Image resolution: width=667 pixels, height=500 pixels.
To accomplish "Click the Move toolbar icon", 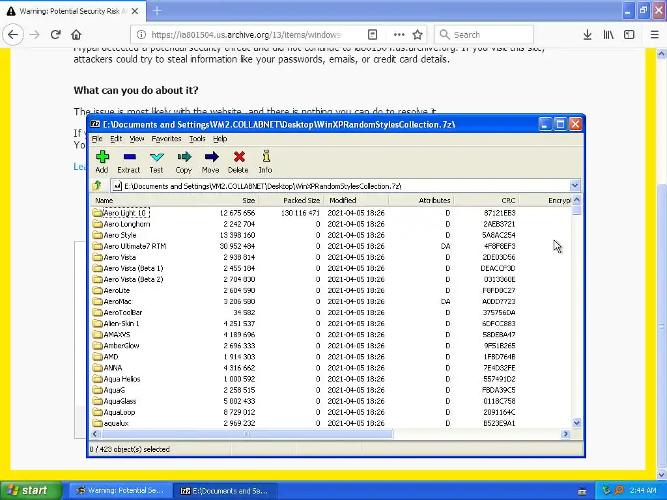I will coord(211,161).
